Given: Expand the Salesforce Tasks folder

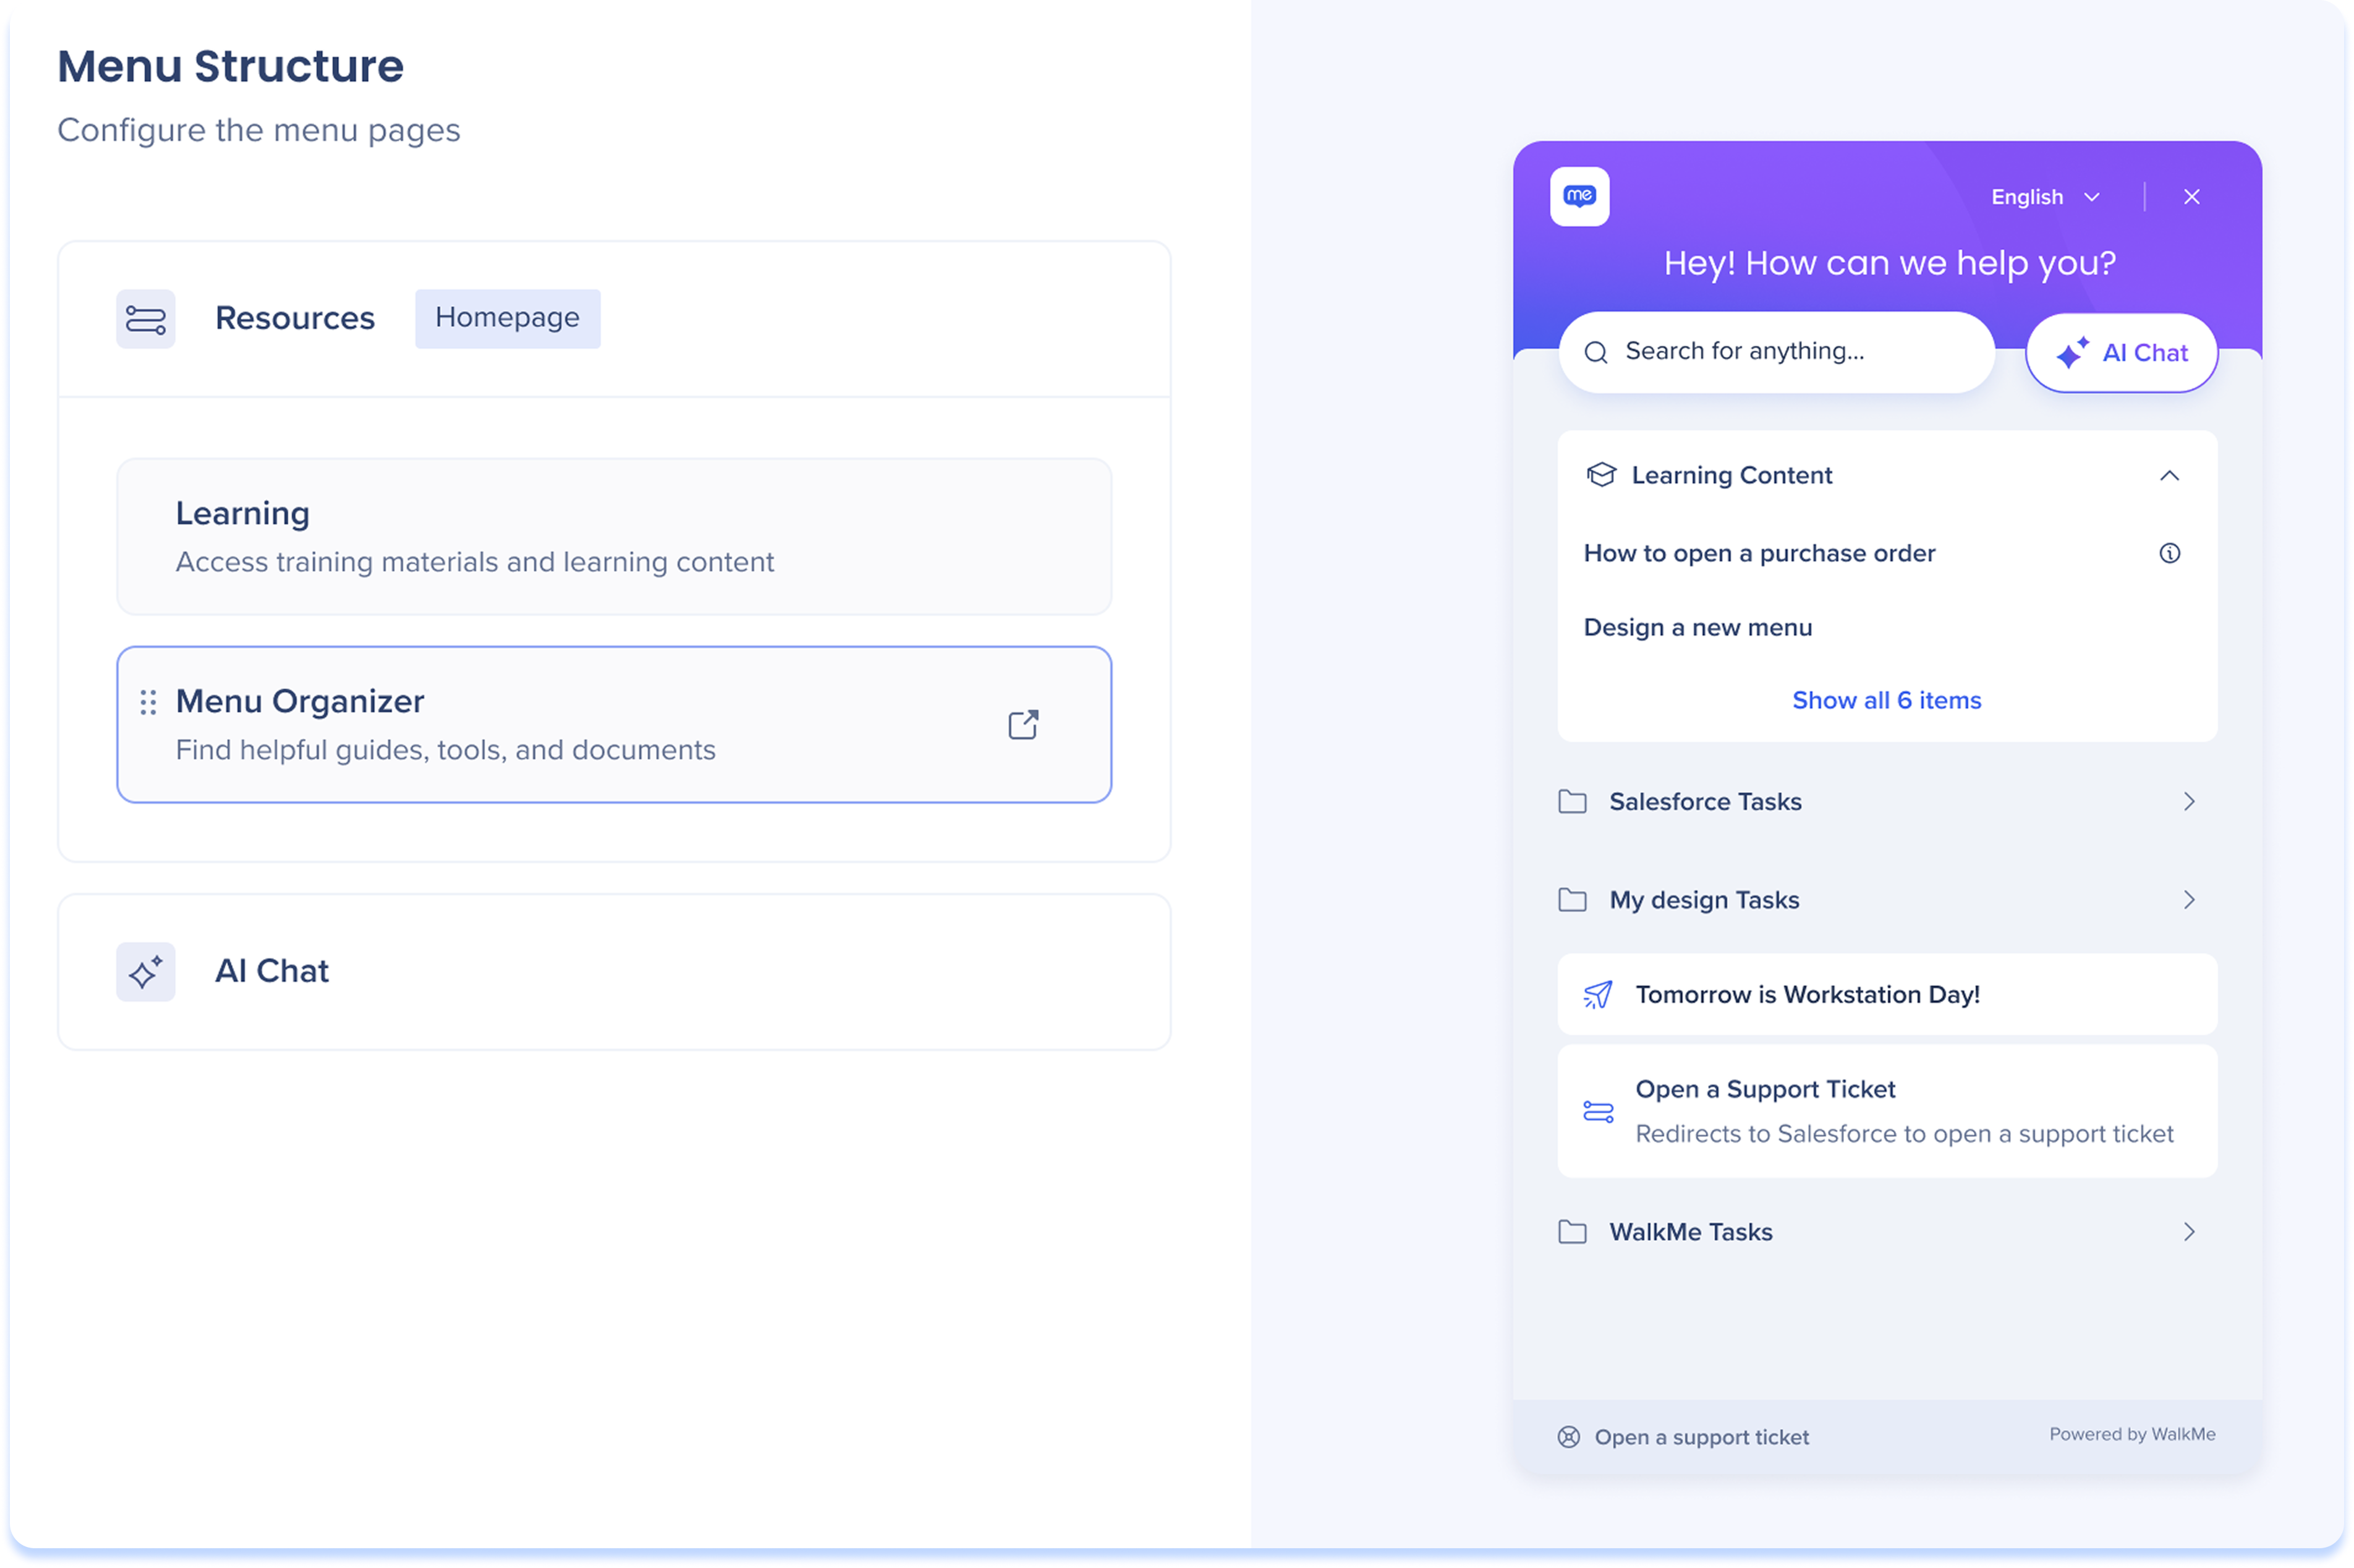Looking at the screenshot, I should tap(1887, 802).
